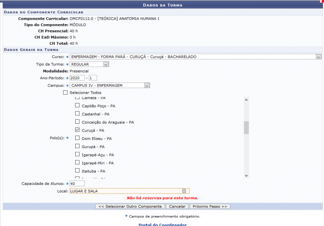Uncheck the Curuçá - PA polo

77,130
